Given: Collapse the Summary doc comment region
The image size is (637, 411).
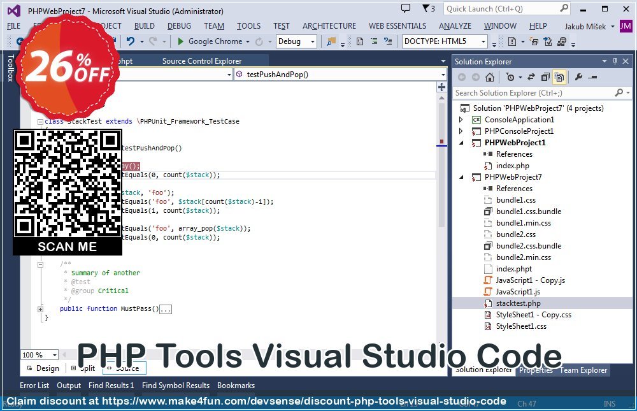Looking at the screenshot, I should click(40, 264).
